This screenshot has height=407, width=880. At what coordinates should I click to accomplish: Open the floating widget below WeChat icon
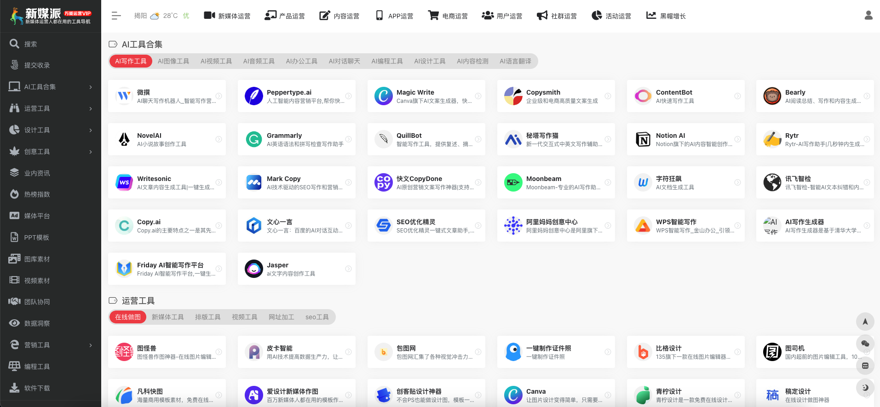(x=865, y=366)
